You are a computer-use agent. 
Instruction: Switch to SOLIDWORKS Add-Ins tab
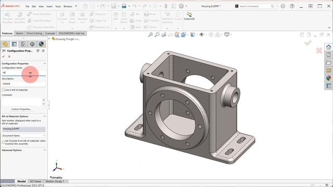[72, 33]
